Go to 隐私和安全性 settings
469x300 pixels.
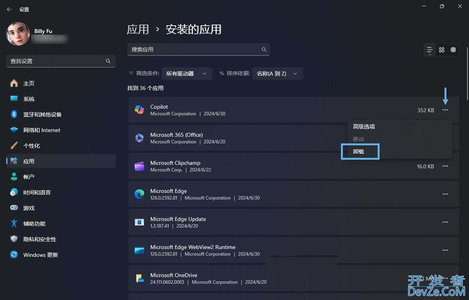[61, 240]
